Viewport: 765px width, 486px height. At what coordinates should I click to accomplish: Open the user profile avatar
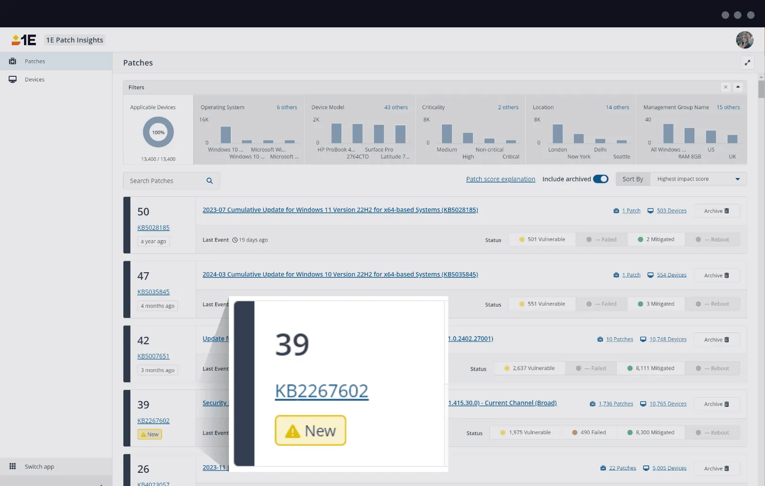(x=744, y=40)
